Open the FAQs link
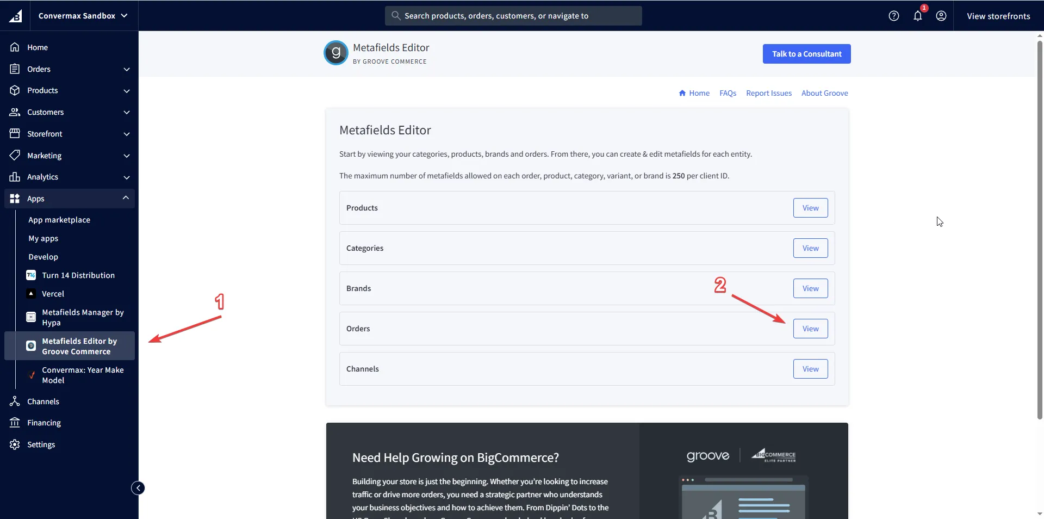This screenshot has height=519, width=1044. click(x=728, y=93)
